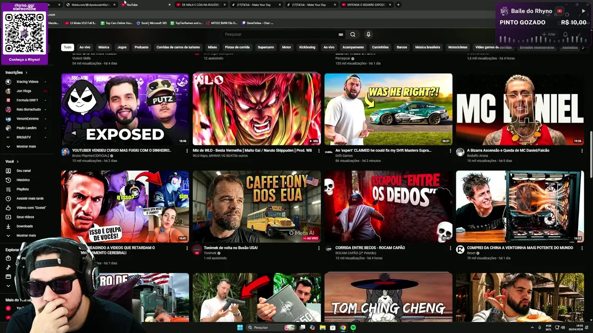Screen dimensions: 593x333
Task: Open options menu for COMPREI DA CHINA video
Action: (582, 248)
